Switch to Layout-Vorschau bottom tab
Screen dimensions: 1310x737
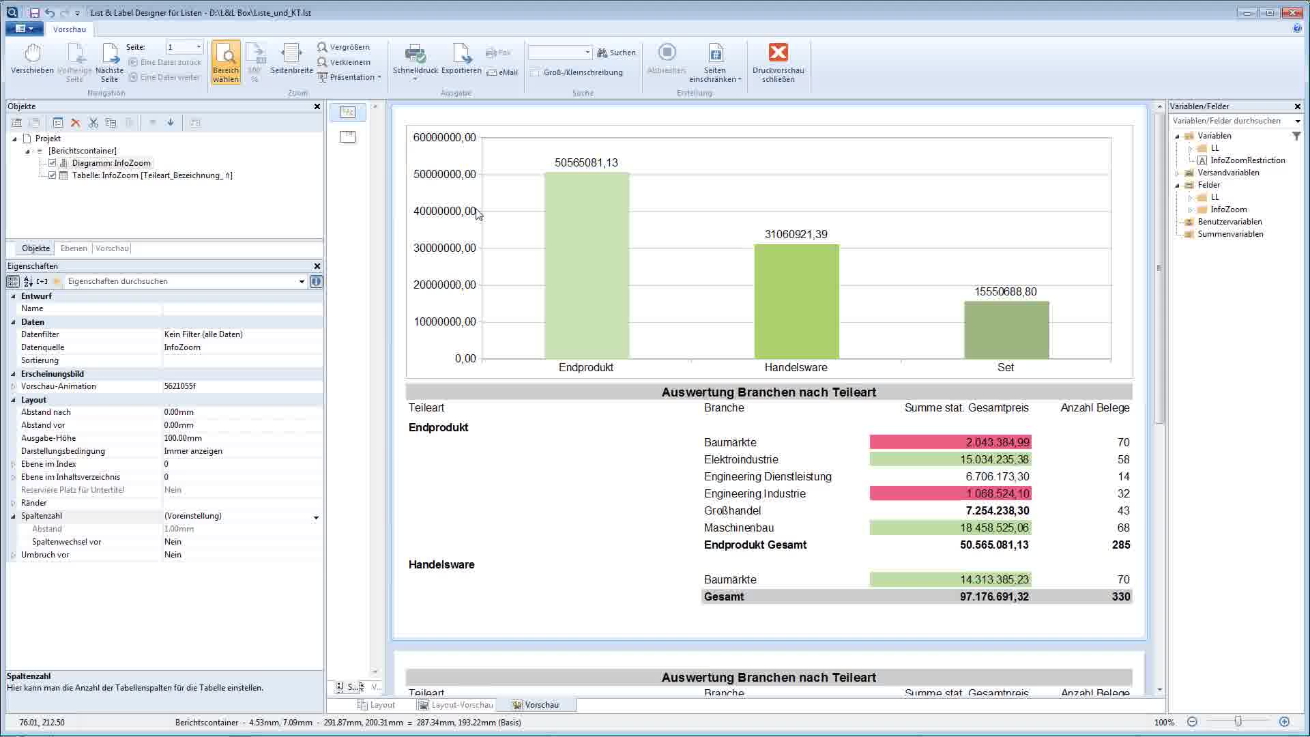click(x=456, y=705)
